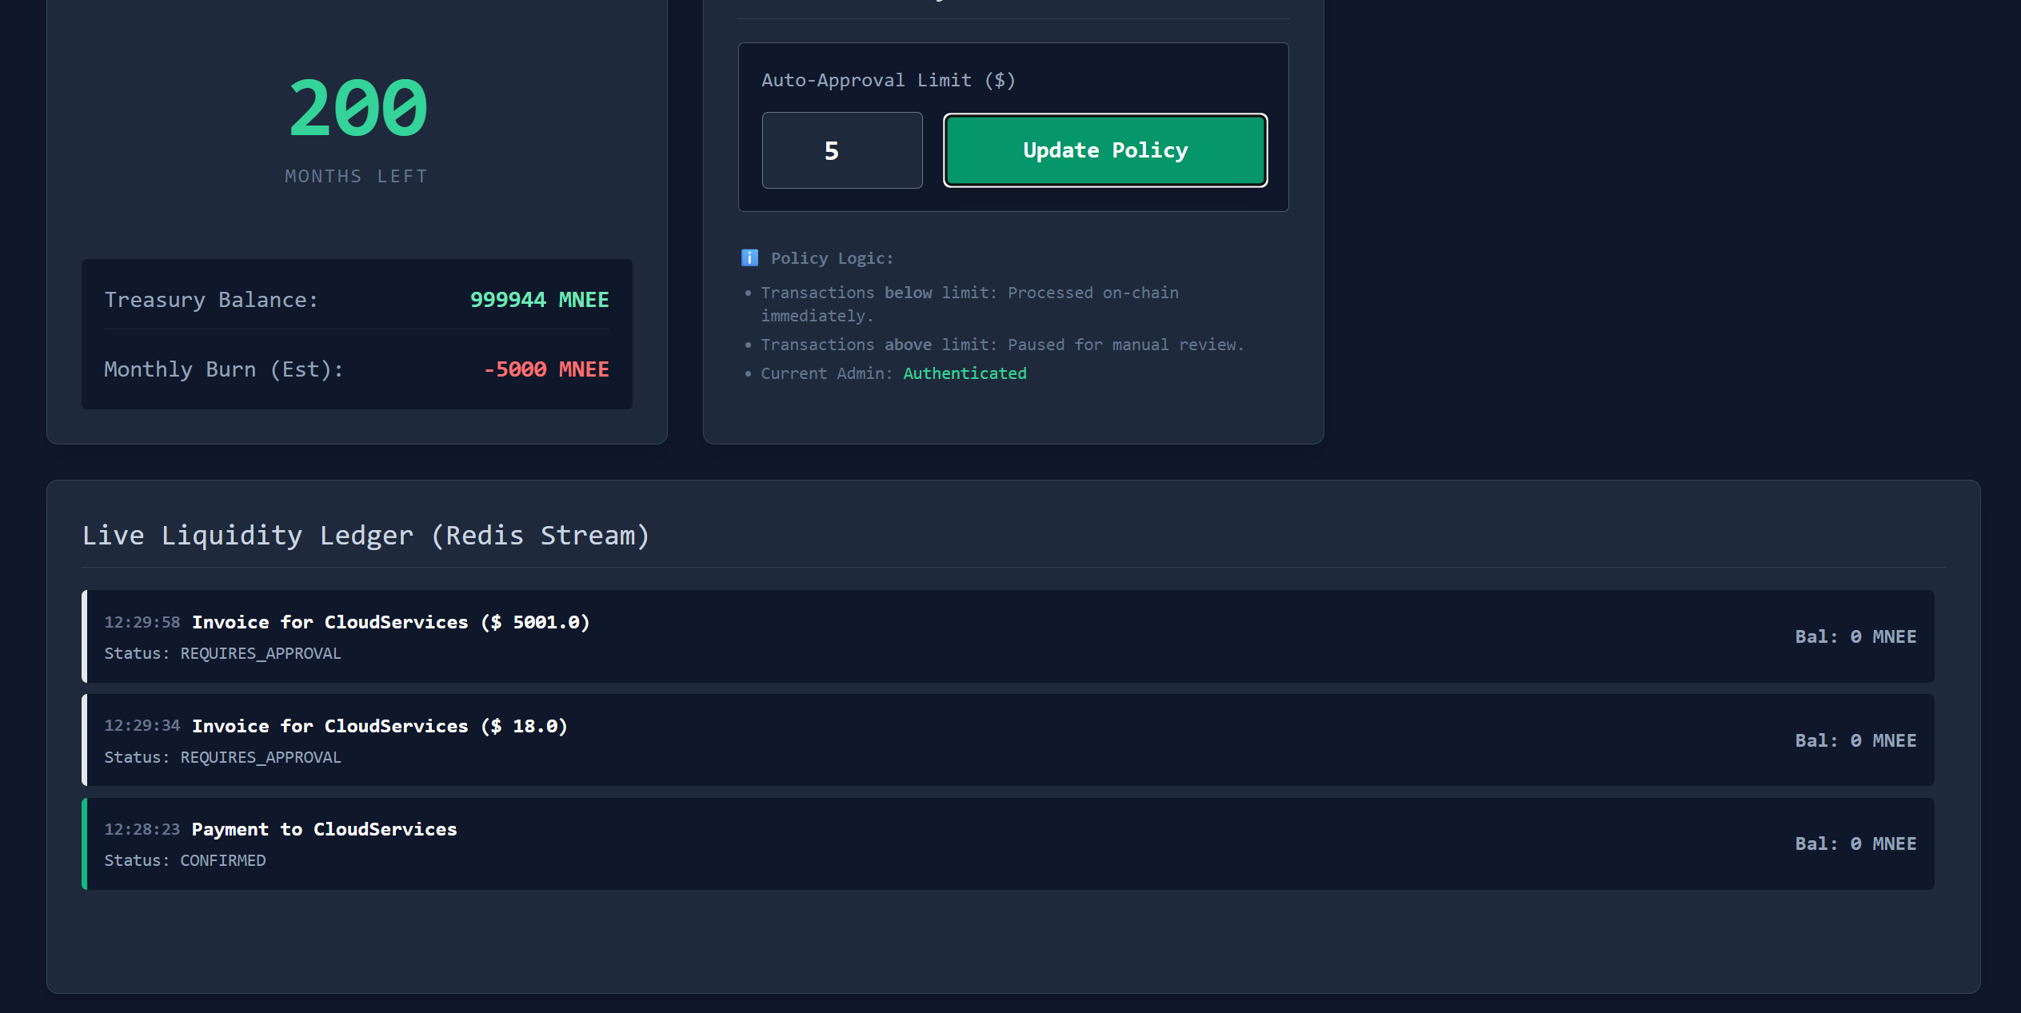The height and width of the screenshot is (1013, 2021).
Task: Select the Payment to CloudServices ledger entry
Action: (x=1008, y=844)
